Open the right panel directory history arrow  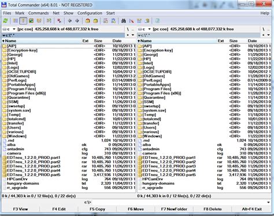[x=268, y=35]
